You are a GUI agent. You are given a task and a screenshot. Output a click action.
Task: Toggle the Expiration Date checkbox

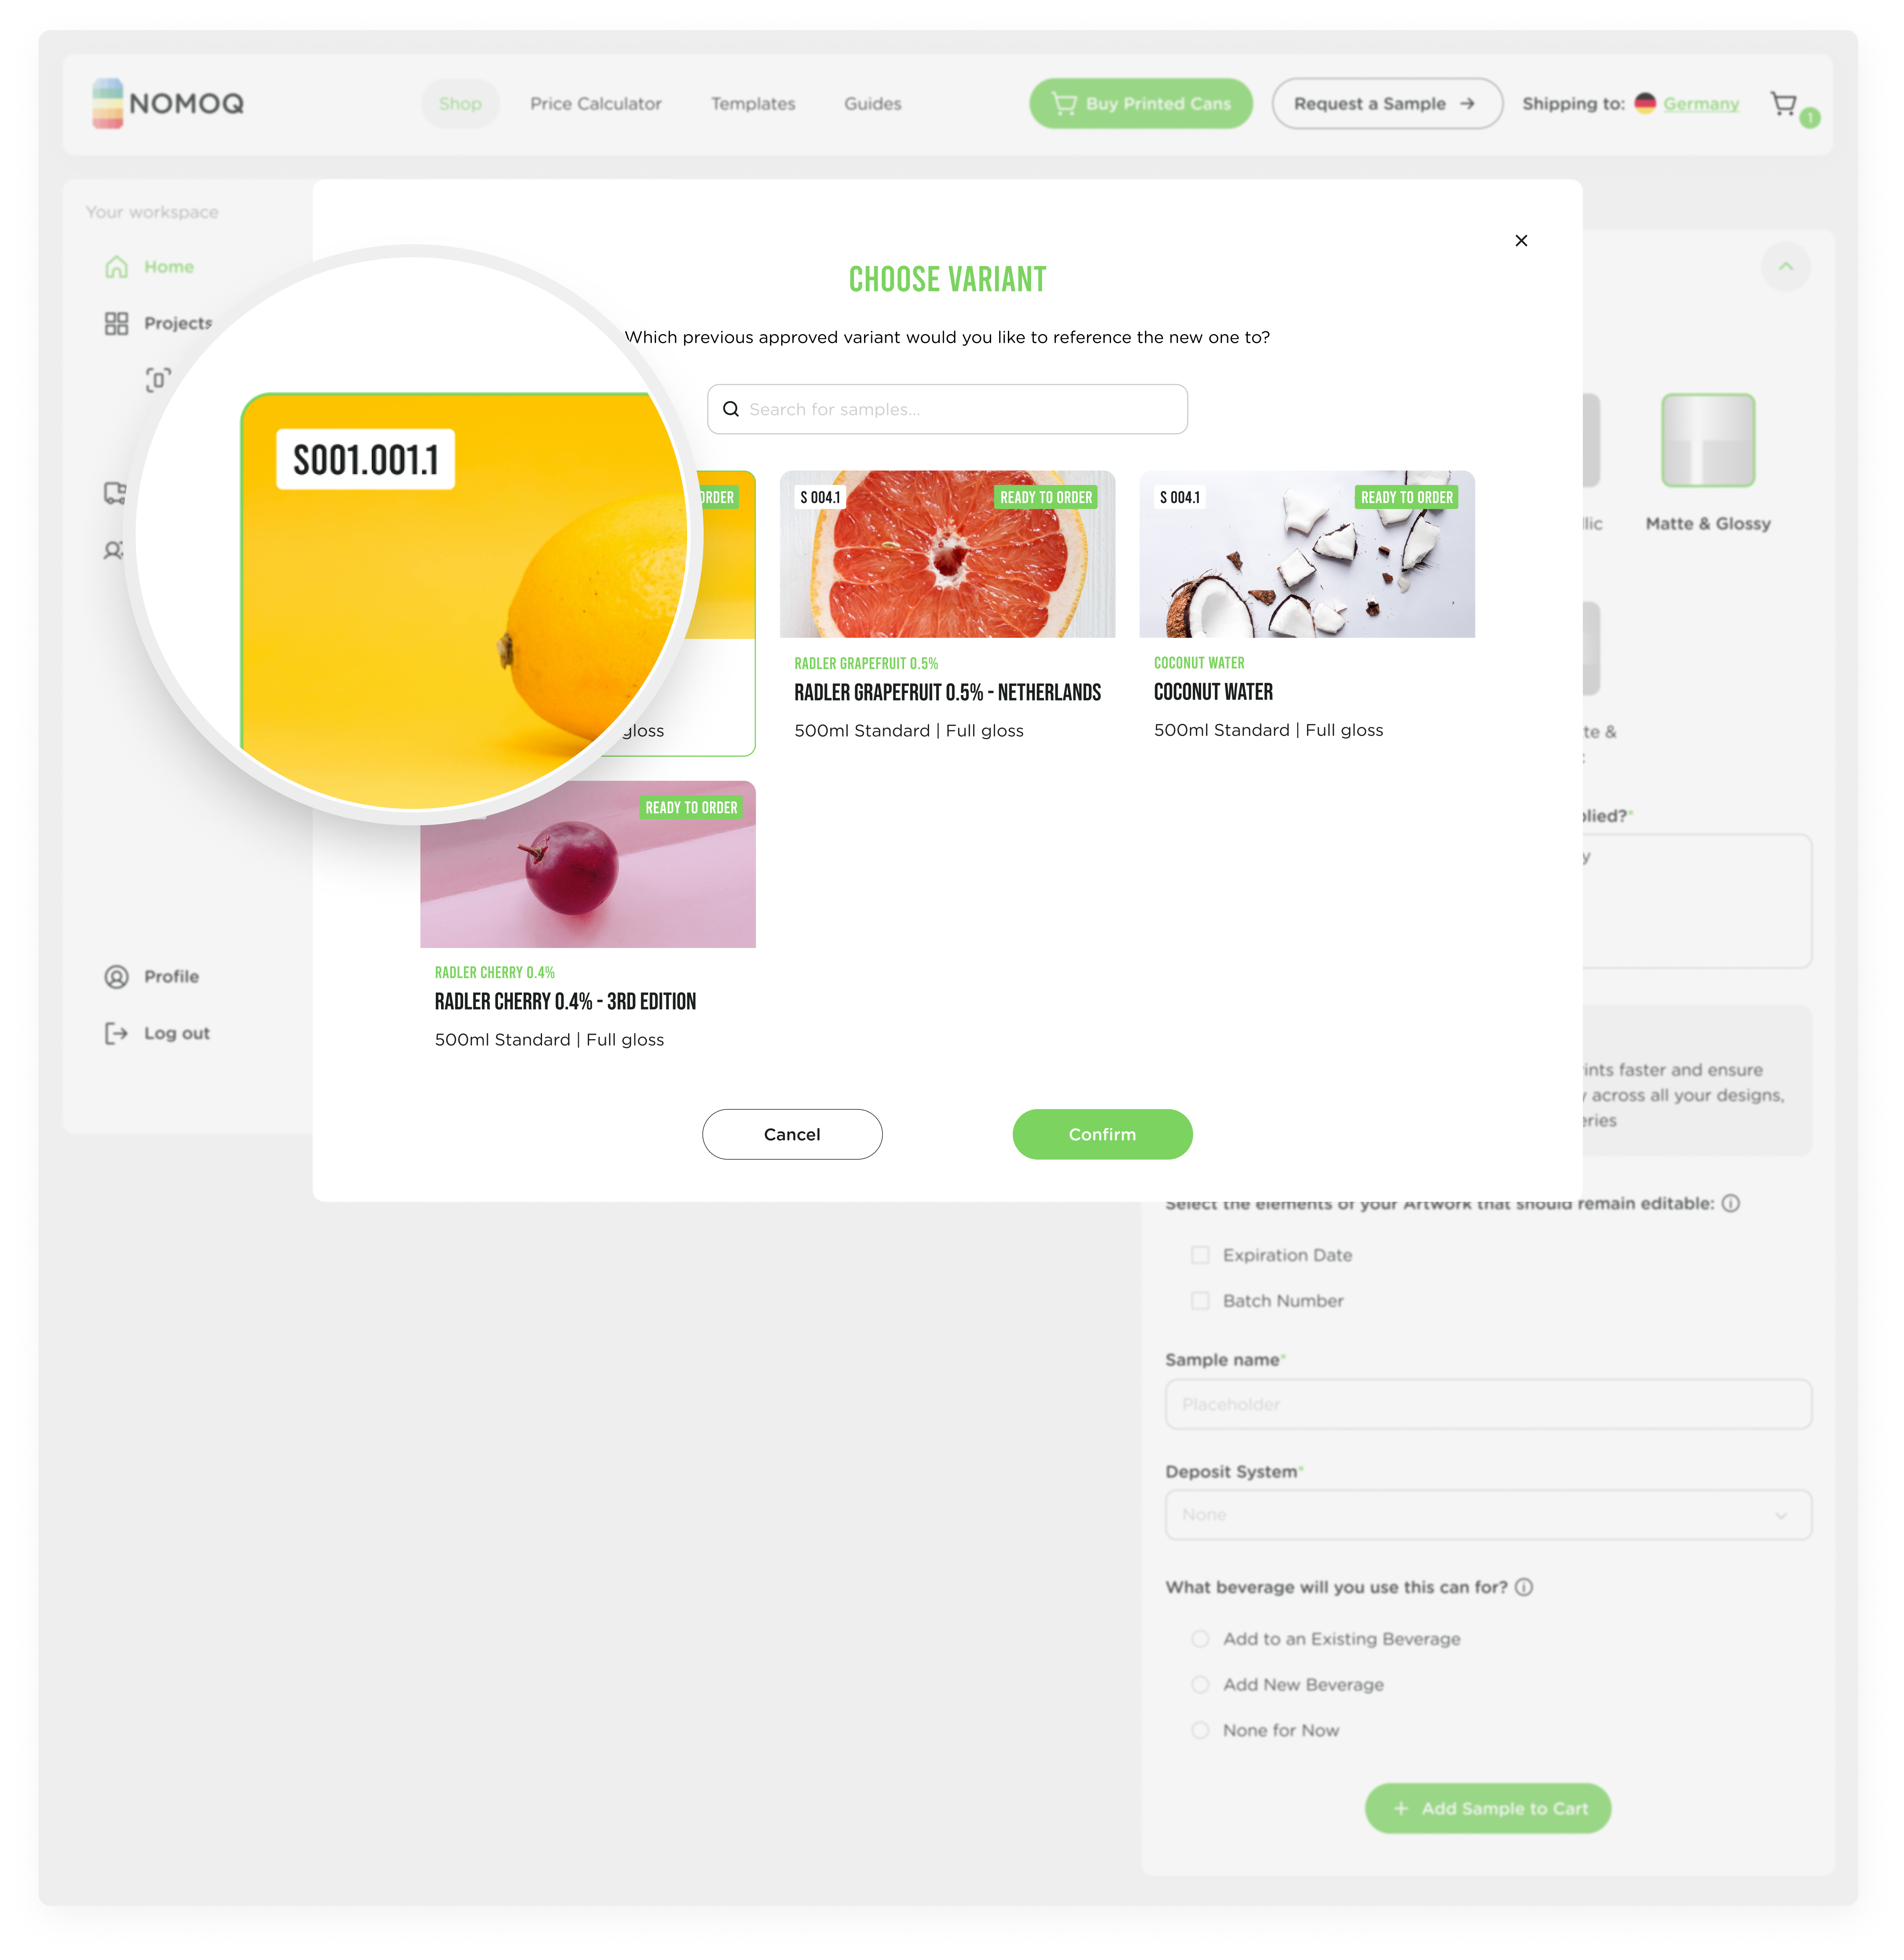tap(1202, 1255)
